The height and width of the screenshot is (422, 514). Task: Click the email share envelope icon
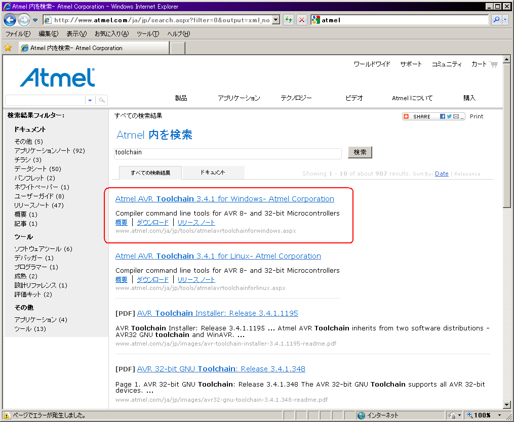[x=456, y=116]
